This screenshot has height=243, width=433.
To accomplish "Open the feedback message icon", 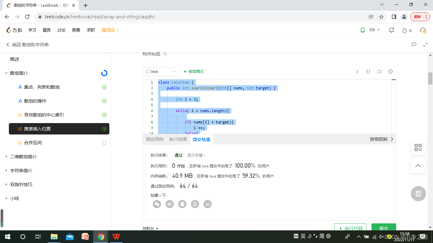I will tap(414, 45).
